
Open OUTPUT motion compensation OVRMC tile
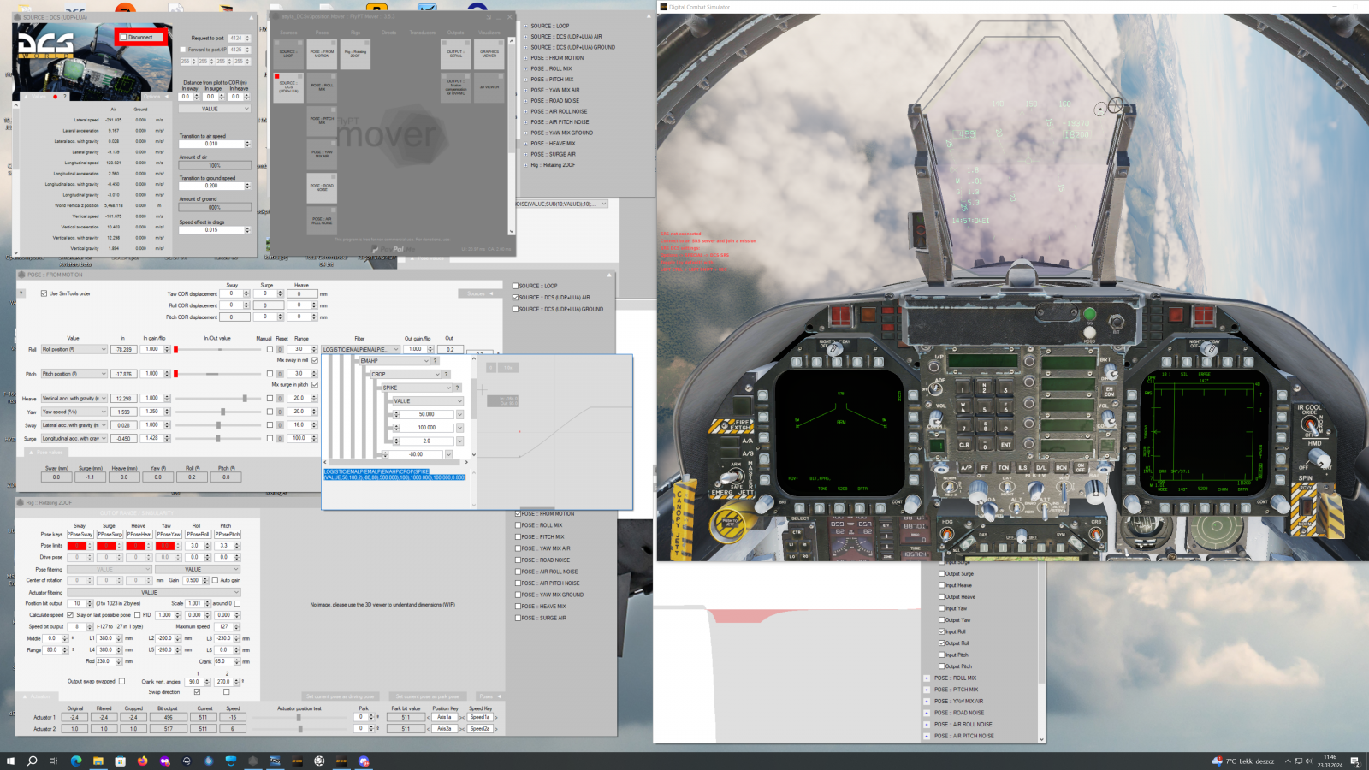pyautogui.click(x=456, y=86)
